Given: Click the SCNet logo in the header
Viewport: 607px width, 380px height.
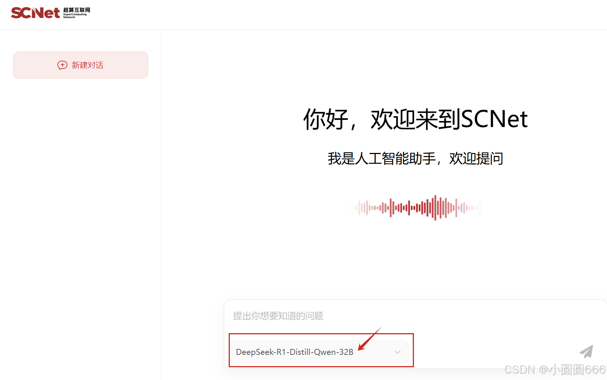Looking at the screenshot, I should tap(50, 13).
